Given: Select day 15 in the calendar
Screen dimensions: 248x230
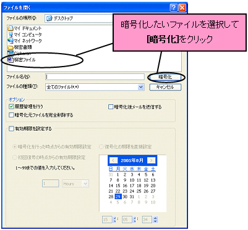Looking at the screenshot, I should click(x=118, y=186).
